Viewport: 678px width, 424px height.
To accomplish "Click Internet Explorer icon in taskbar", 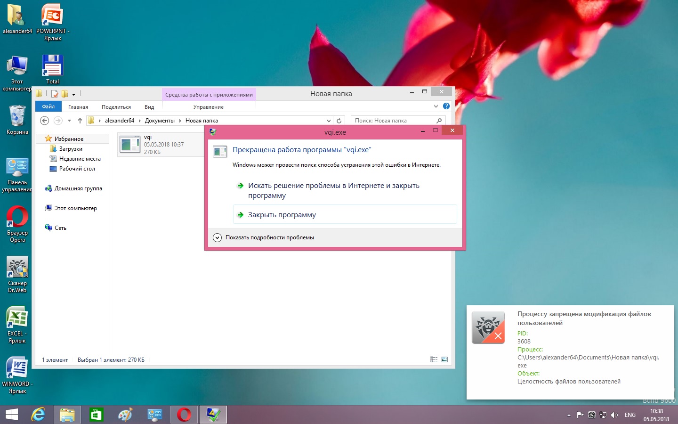I will click(x=38, y=415).
